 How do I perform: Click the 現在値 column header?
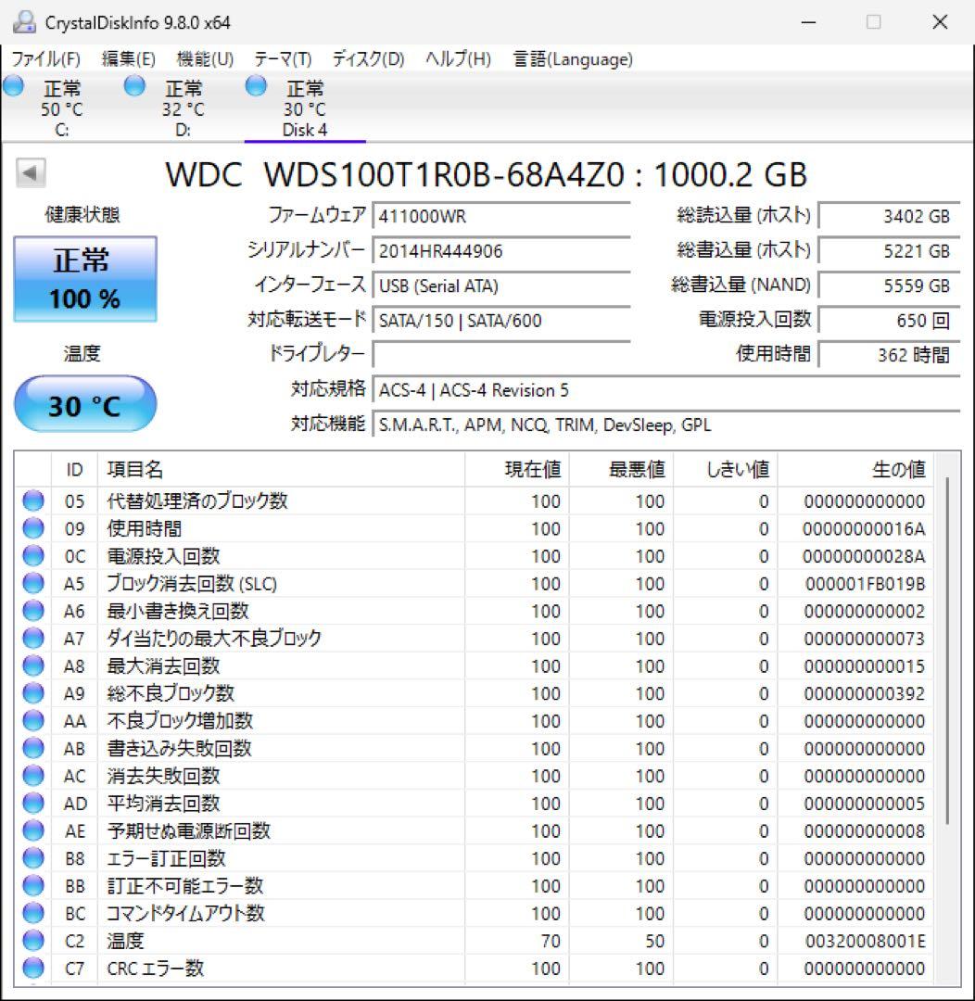click(x=517, y=470)
